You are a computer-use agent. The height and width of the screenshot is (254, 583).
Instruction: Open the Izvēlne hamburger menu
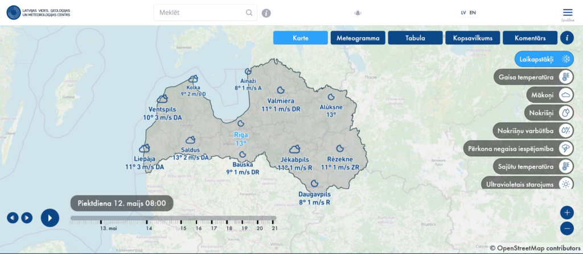coord(567,13)
